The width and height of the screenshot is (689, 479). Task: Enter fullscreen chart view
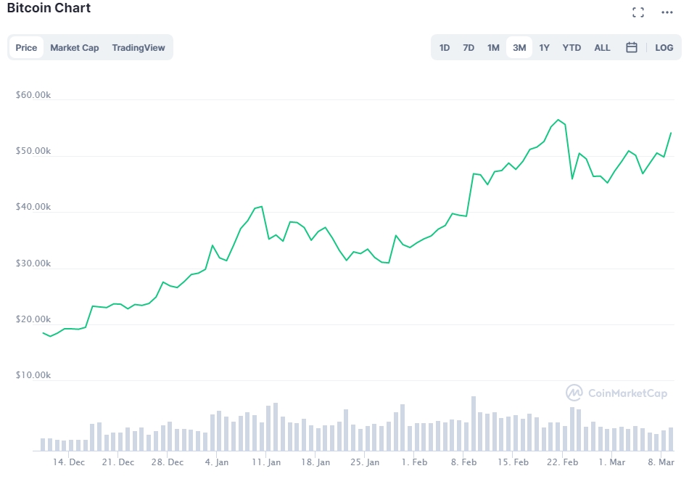coord(638,12)
